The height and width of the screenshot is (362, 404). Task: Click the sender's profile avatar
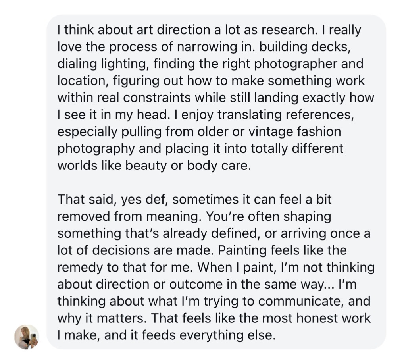27,337
